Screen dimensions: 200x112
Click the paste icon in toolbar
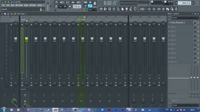[x=172, y=9]
